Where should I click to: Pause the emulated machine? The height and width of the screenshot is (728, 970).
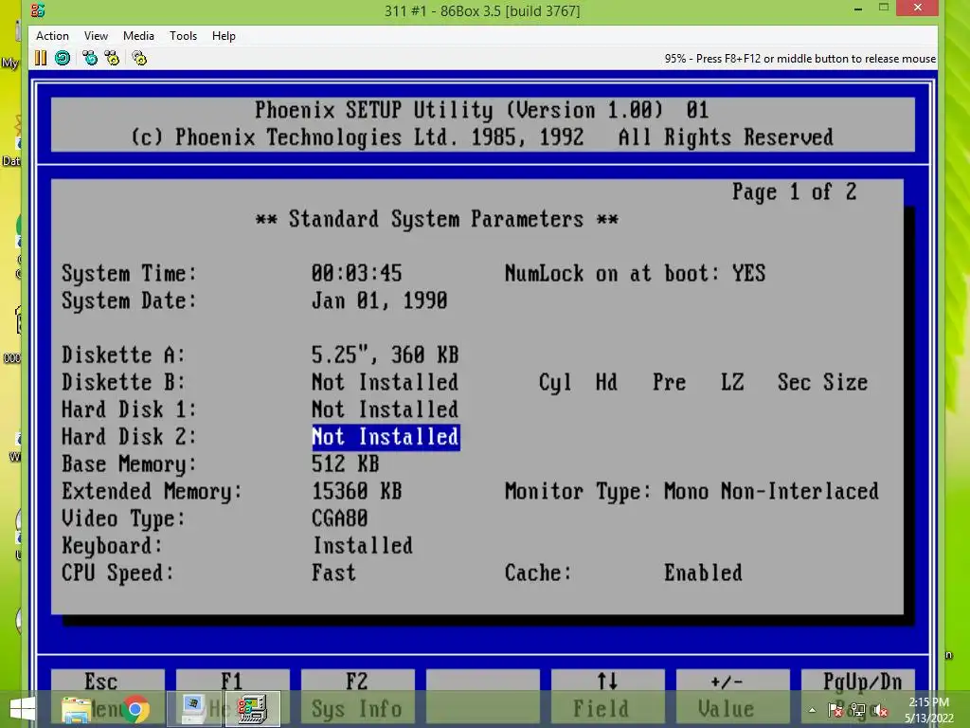[x=41, y=58]
